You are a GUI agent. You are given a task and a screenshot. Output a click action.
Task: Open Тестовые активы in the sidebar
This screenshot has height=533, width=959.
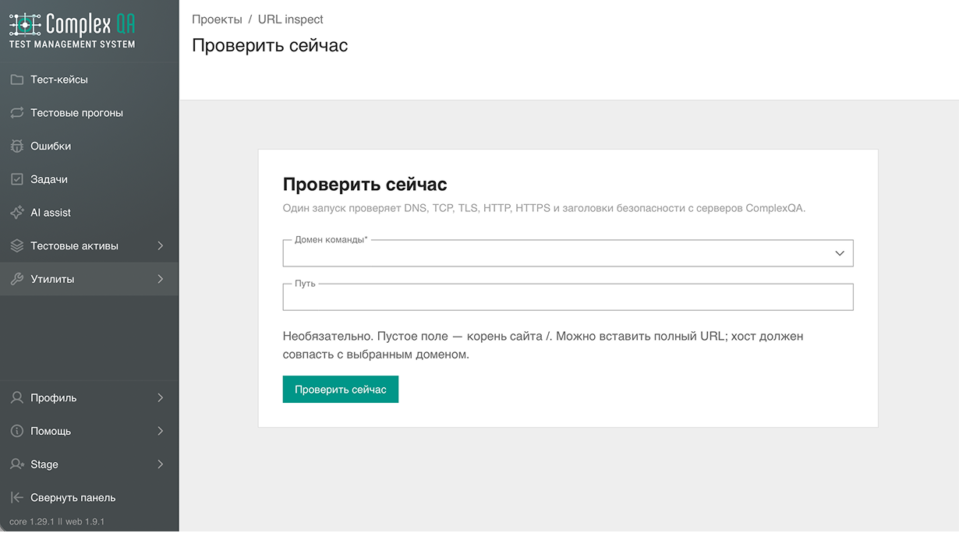[90, 245]
